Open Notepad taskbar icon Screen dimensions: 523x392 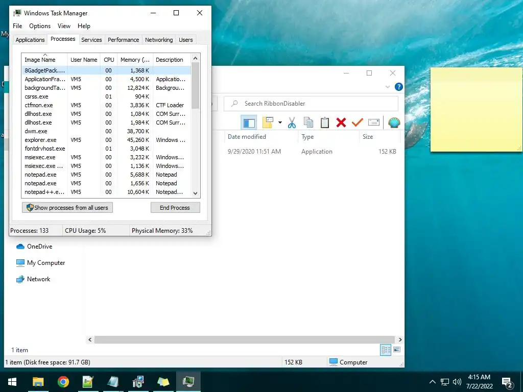tap(113, 382)
